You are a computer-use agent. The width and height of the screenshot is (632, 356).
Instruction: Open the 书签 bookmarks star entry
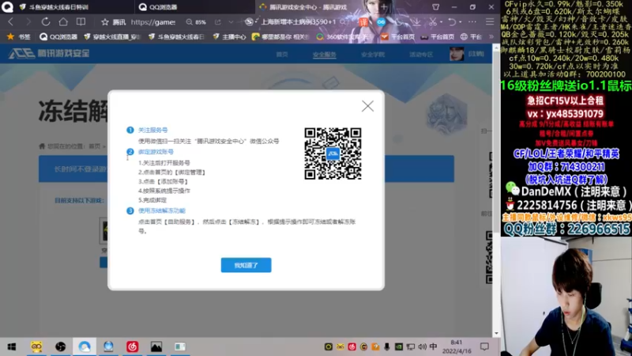click(x=18, y=36)
